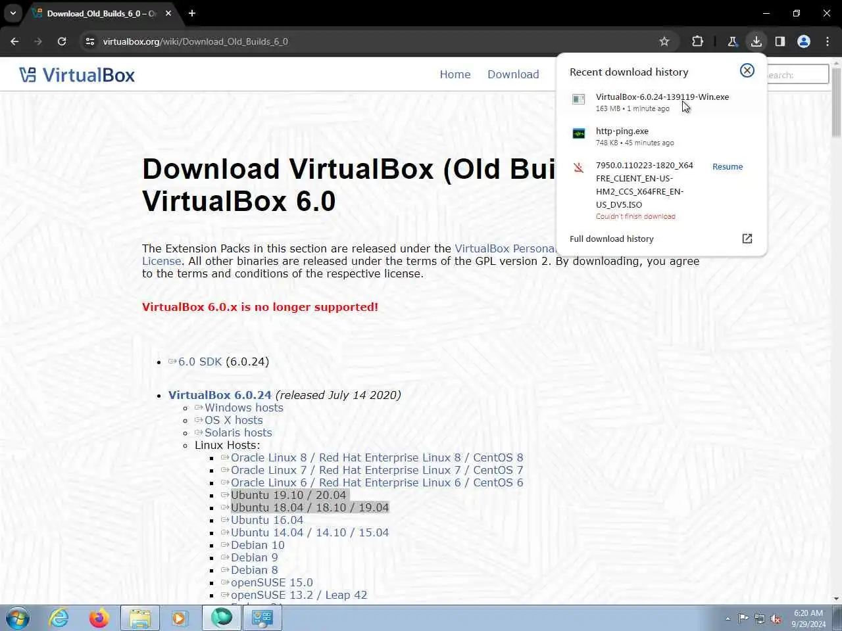This screenshot has height=631, width=842.
Task: Click the http-ping.exe file icon
Action: point(578,133)
